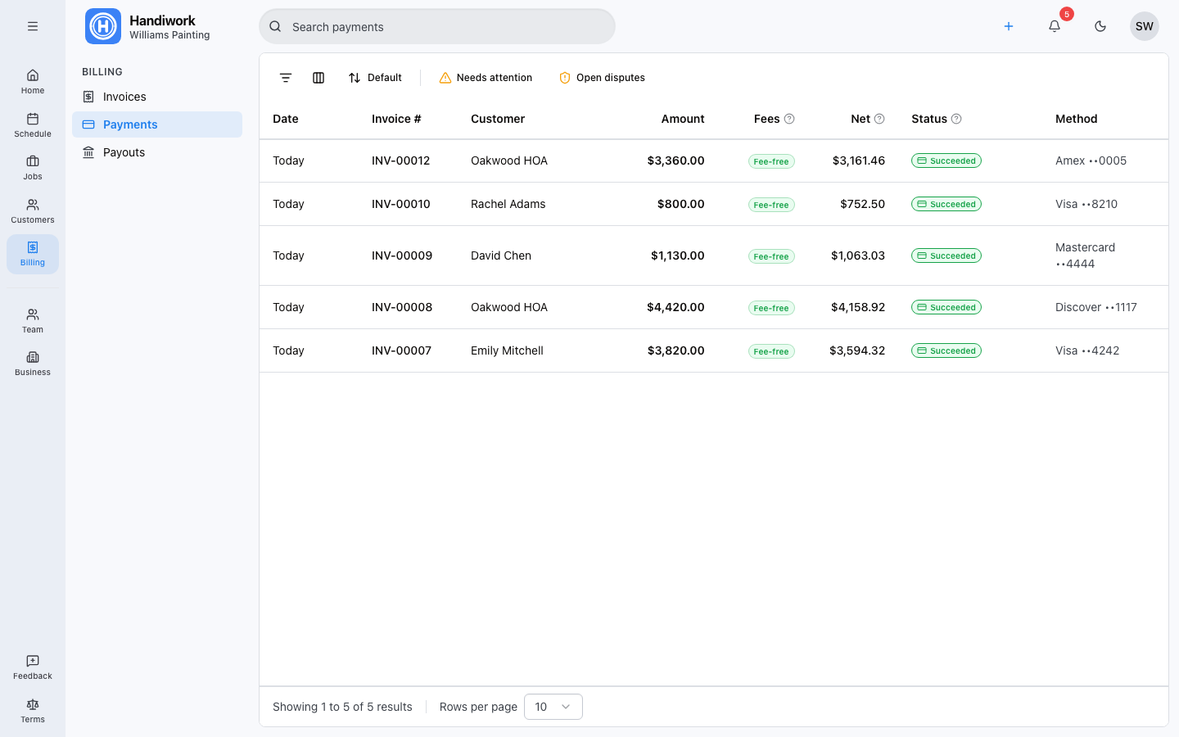Select Payments in Billing menu
The image size is (1179, 737).
pyautogui.click(x=157, y=124)
